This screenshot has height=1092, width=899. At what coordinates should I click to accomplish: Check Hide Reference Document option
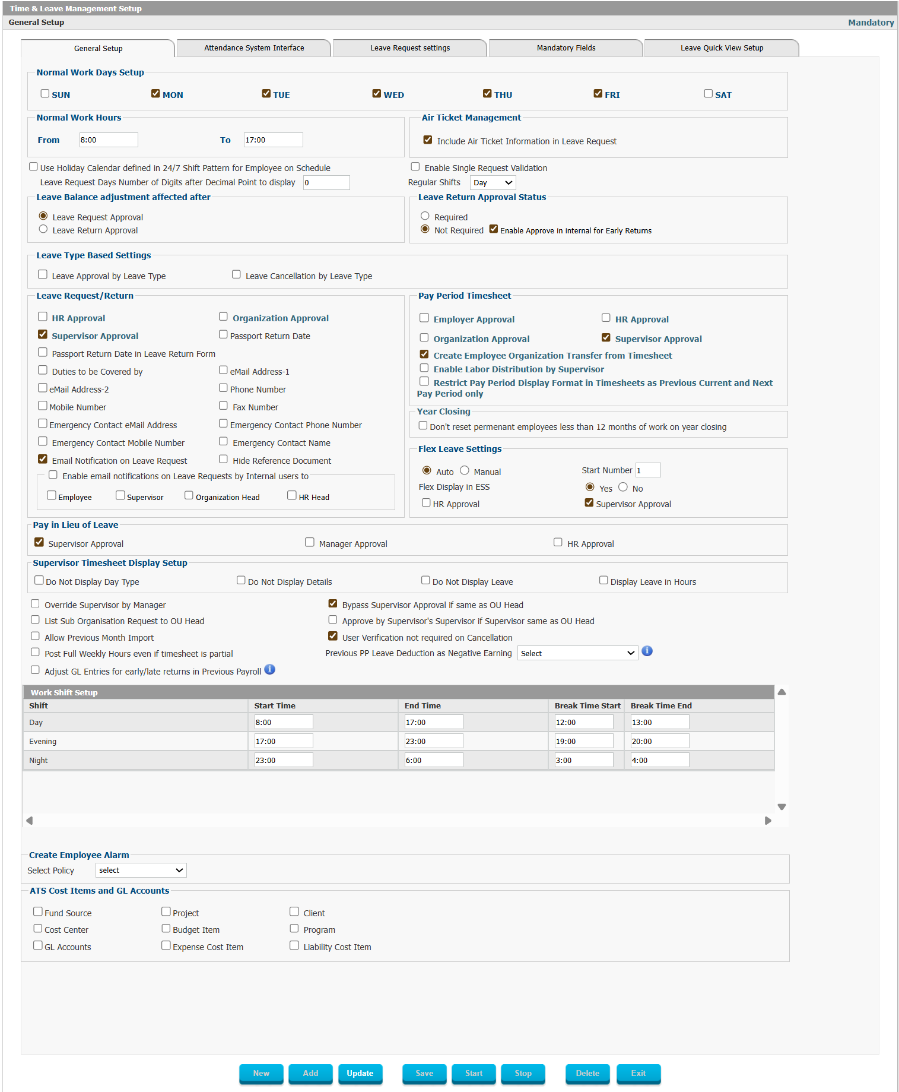click(x=224, y=459)
